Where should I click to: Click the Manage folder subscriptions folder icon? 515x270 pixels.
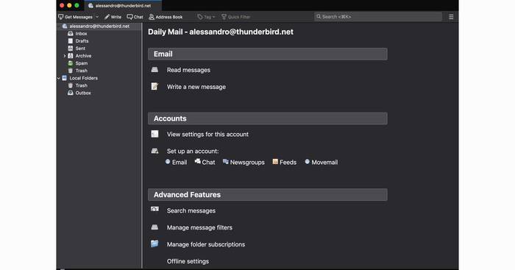154,244
